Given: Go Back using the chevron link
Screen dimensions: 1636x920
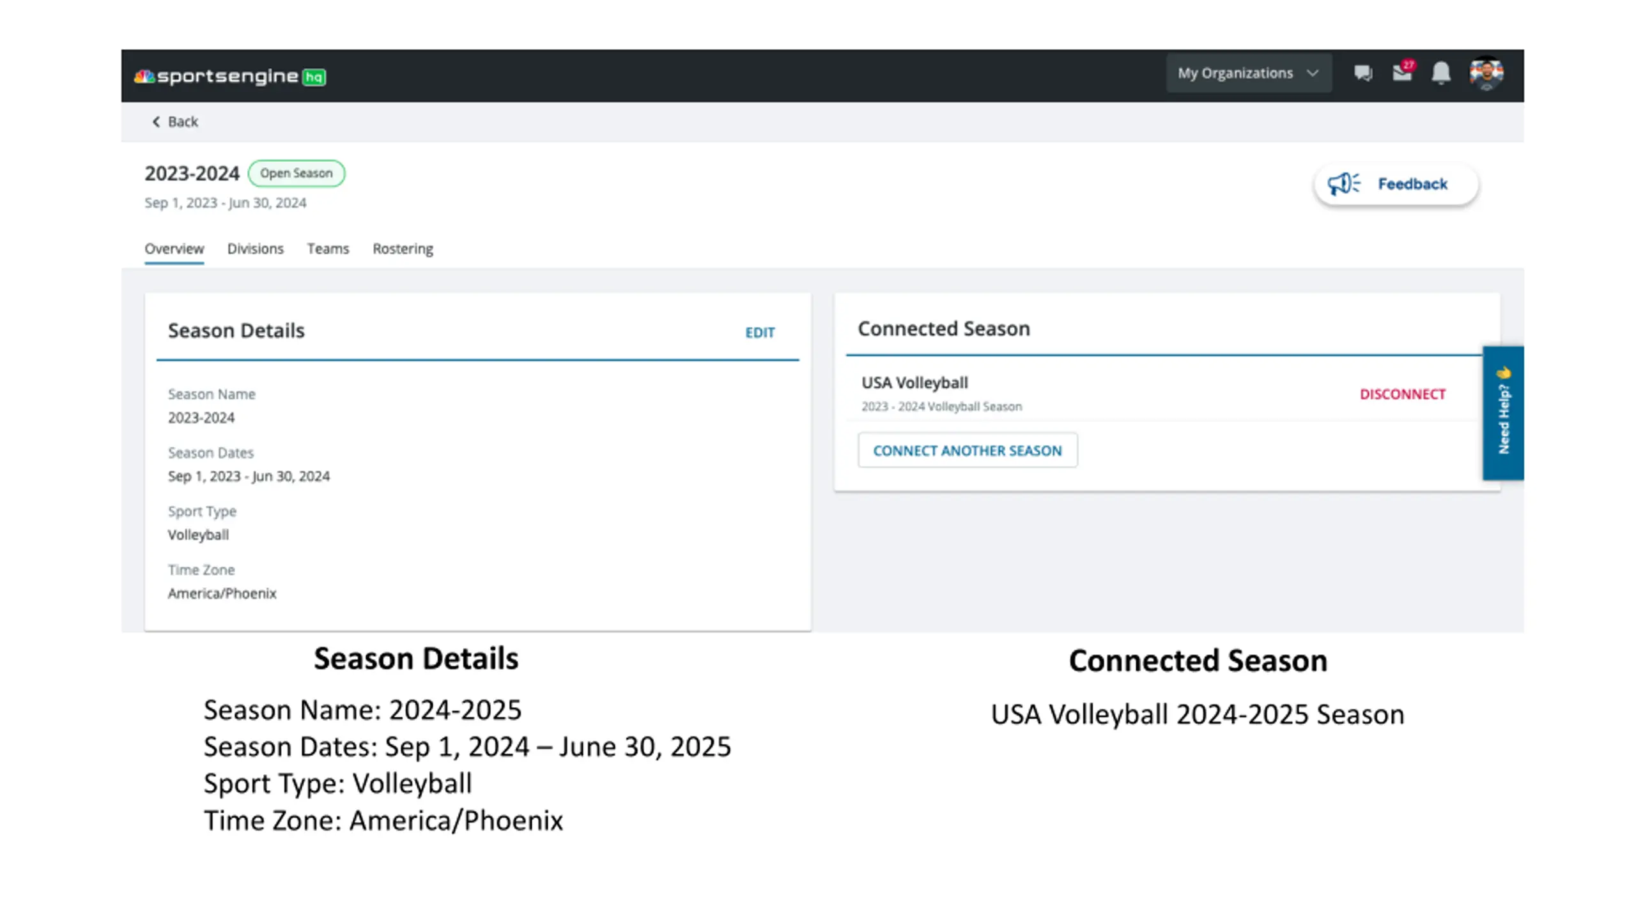Looking at the screenshot, I should (175, 121).
